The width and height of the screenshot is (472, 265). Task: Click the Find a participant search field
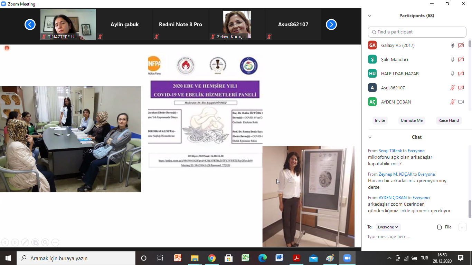point(417,32)
